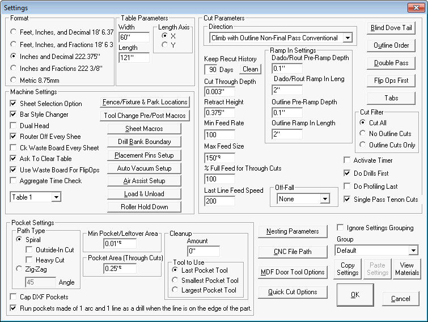This screenshot has height=322, width=428.
Task: Click the Copy Settings button
Action: [348, 269]
